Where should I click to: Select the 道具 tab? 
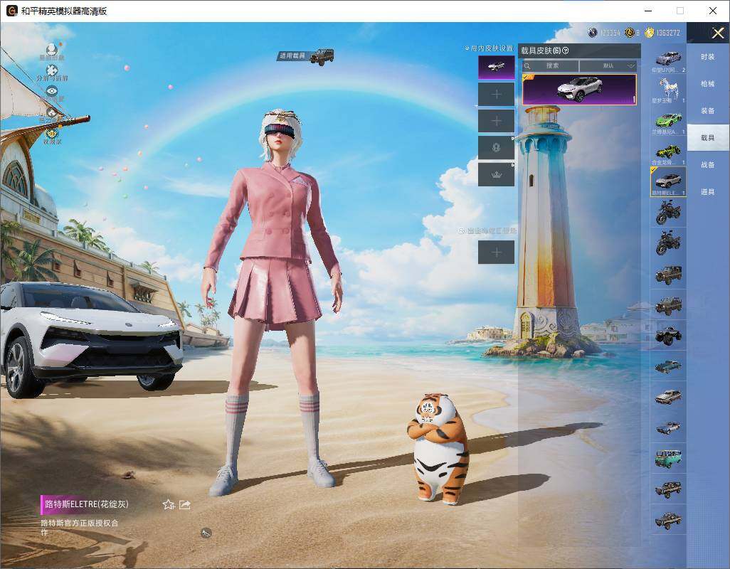click(x=708, y=192)
